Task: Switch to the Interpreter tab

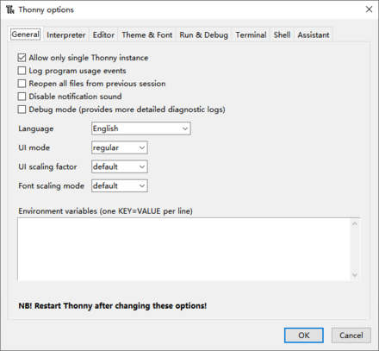Action: [66, 35]
